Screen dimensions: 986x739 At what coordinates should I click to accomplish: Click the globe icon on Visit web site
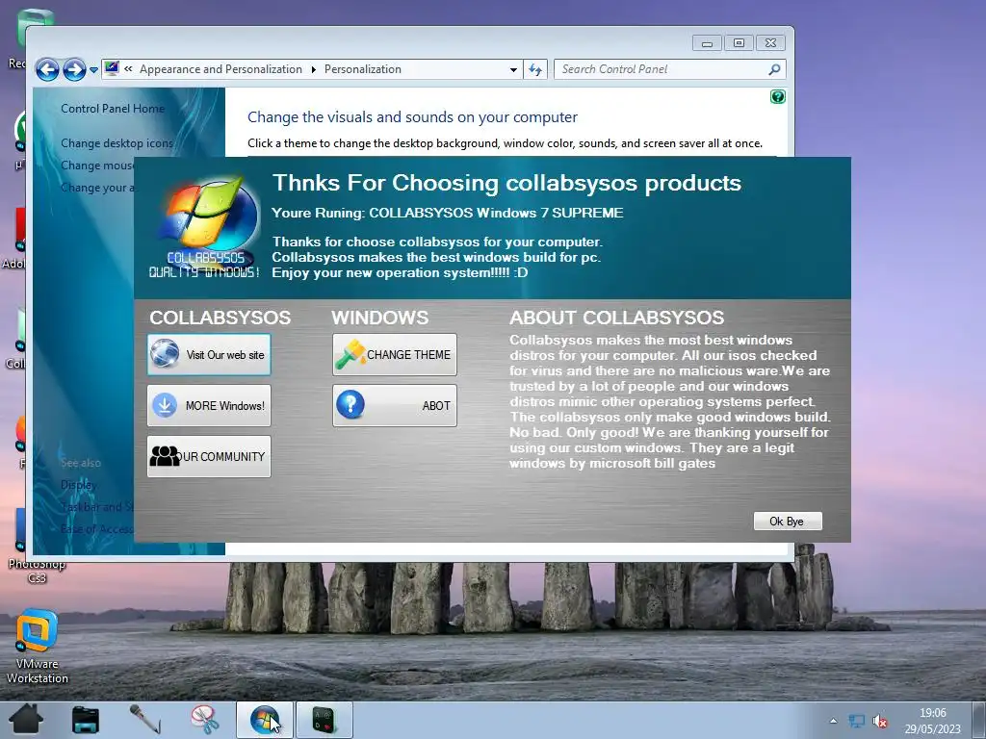point(165,354)
